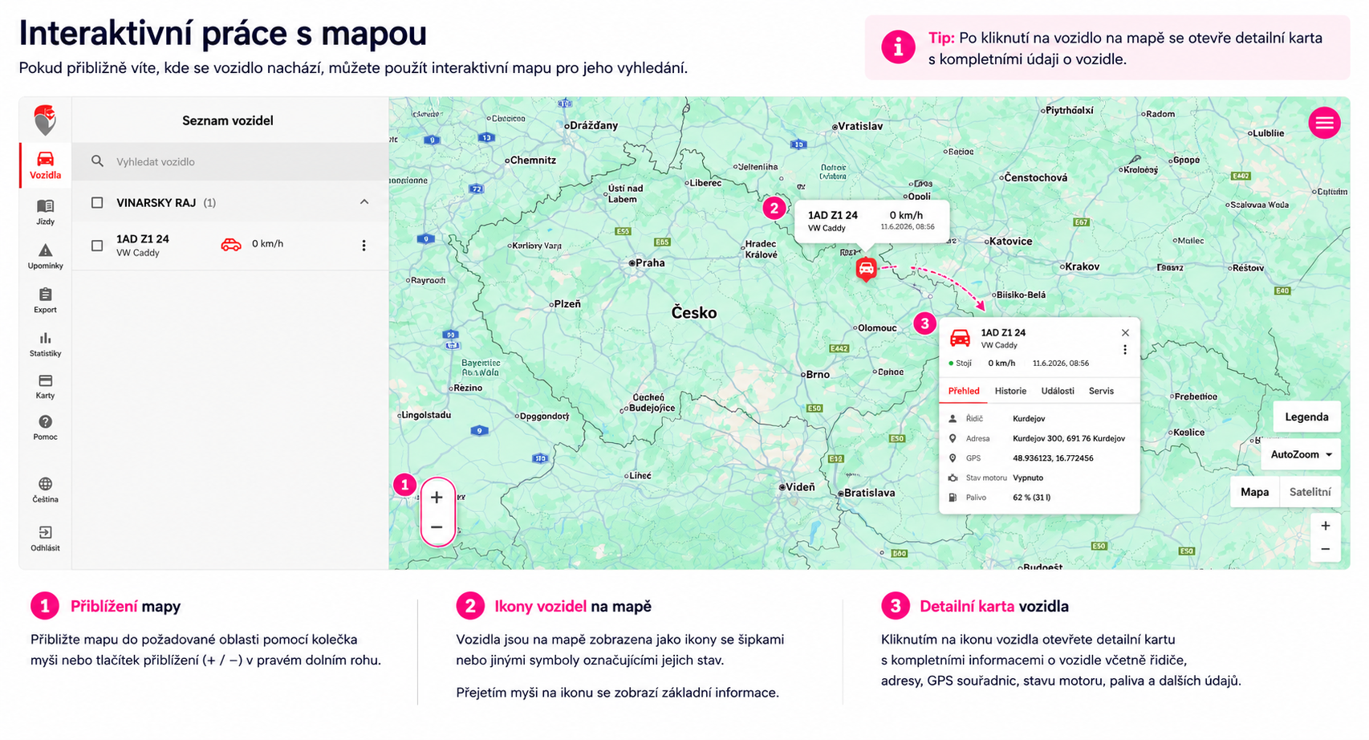Viewport: 1369px width, 740px height.
Task: Open three-dot menu in vehicle detail card
Action: coord(1125,350)
